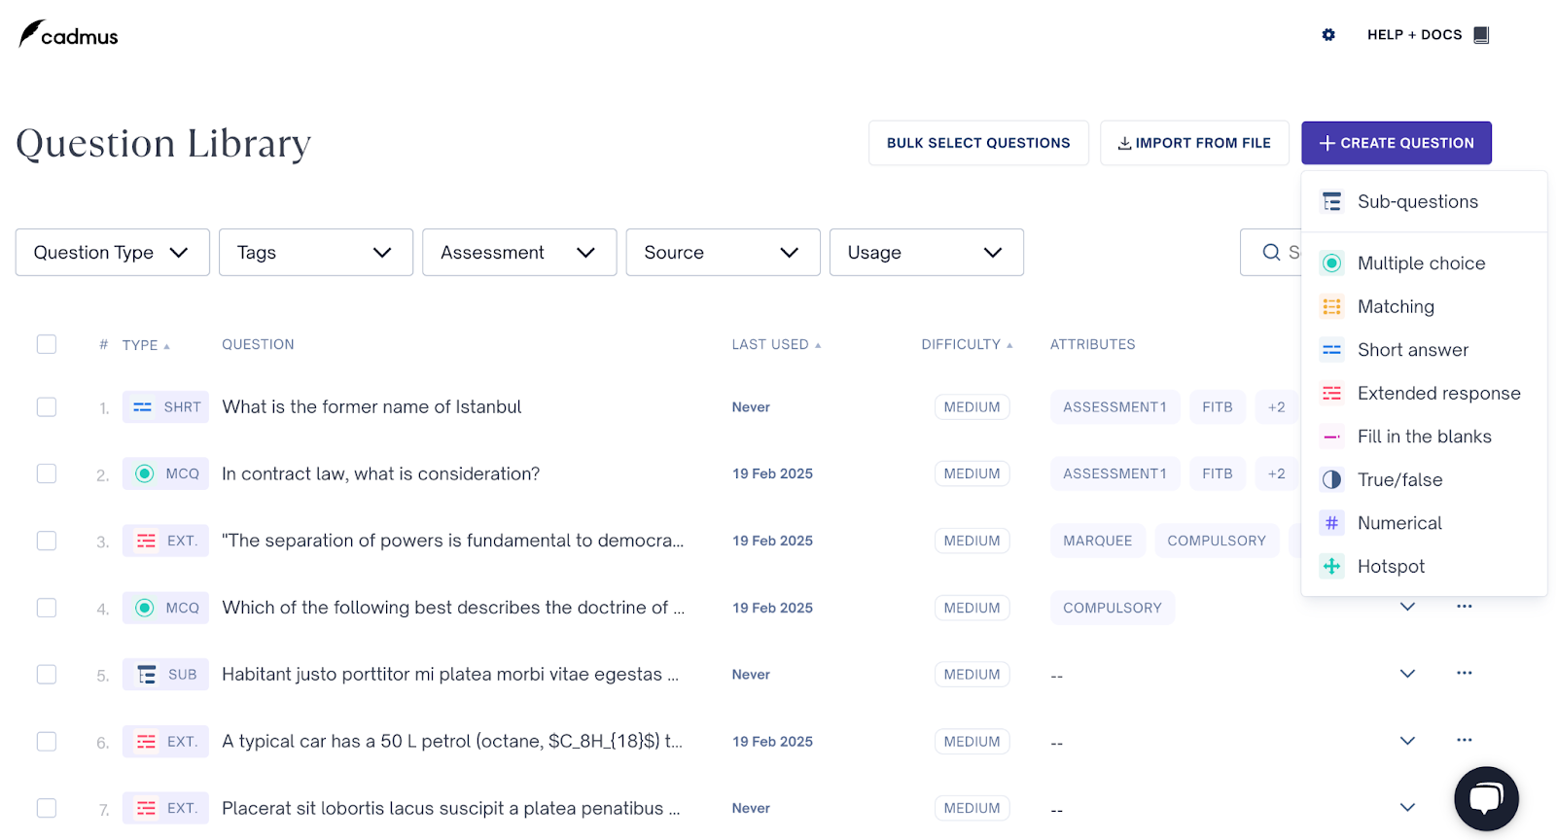
Task: Choose Numerical from the create menu
Action: 1424,523
